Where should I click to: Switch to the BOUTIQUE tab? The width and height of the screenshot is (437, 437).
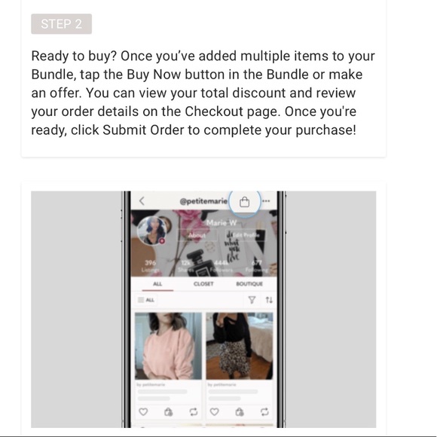coord(249,284)
